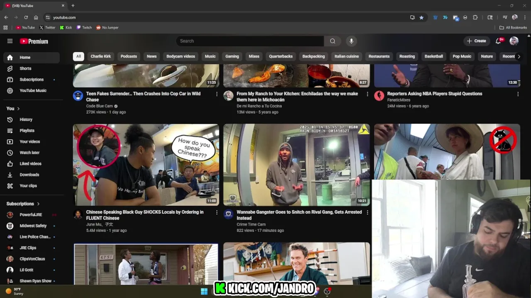Select the Quarterbacks filter chip
Viewport: 531px width, 298px height.
(281, 56)
